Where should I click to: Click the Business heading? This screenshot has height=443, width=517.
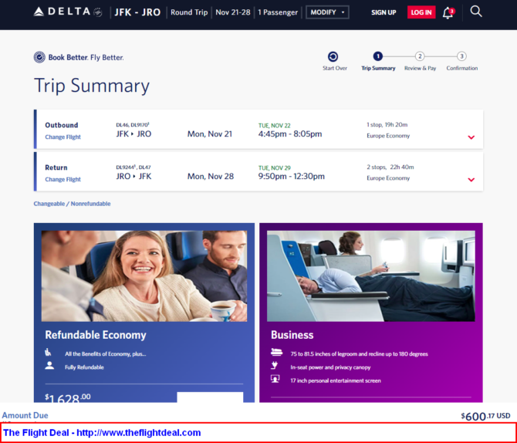coord(292,335)
